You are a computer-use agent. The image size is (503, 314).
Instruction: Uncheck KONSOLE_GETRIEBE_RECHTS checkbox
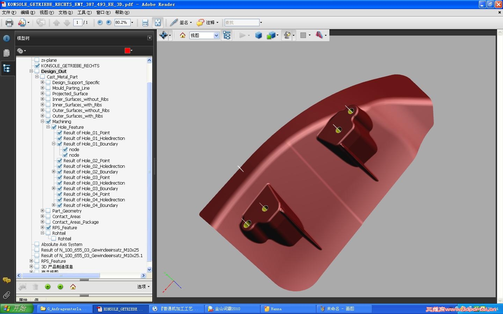tap(37, 66)
